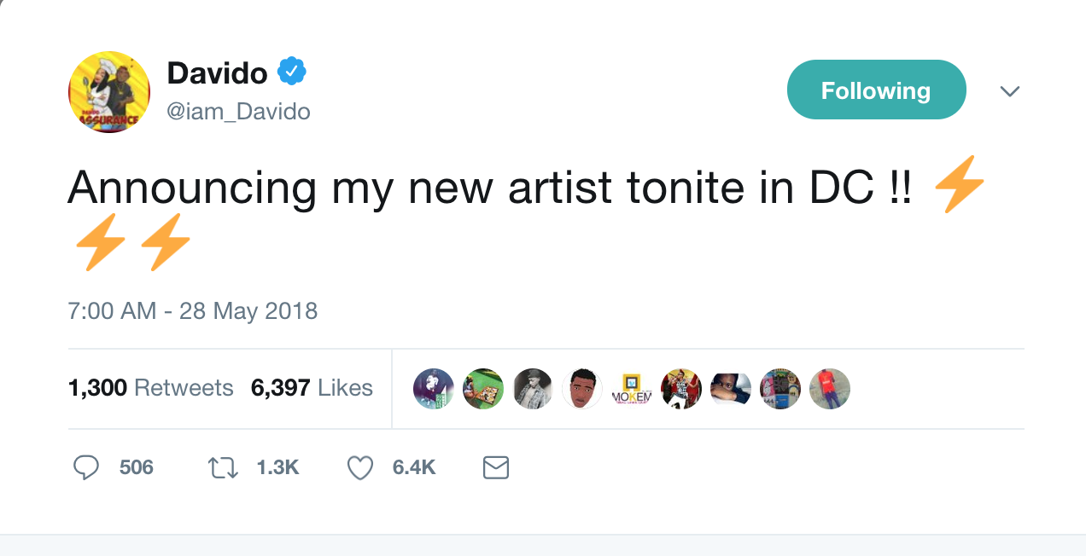Viewport: 1086px width, 556px height.
Task: Open the black-and-white photo liker avatar
Action: coord(533,389)
